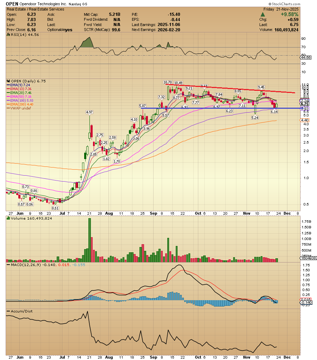The width and height of the screenshot is (317, 360).
Task: Click the 10.70 peak price label
Action: (x=168, y=82)
